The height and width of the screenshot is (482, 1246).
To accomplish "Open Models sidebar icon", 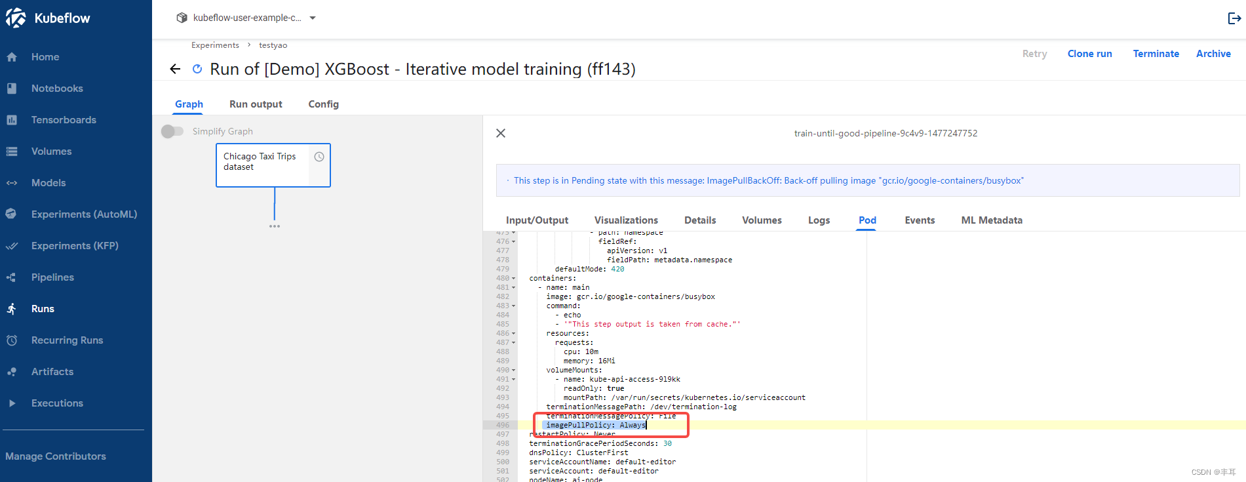I will tap(12, 183).
